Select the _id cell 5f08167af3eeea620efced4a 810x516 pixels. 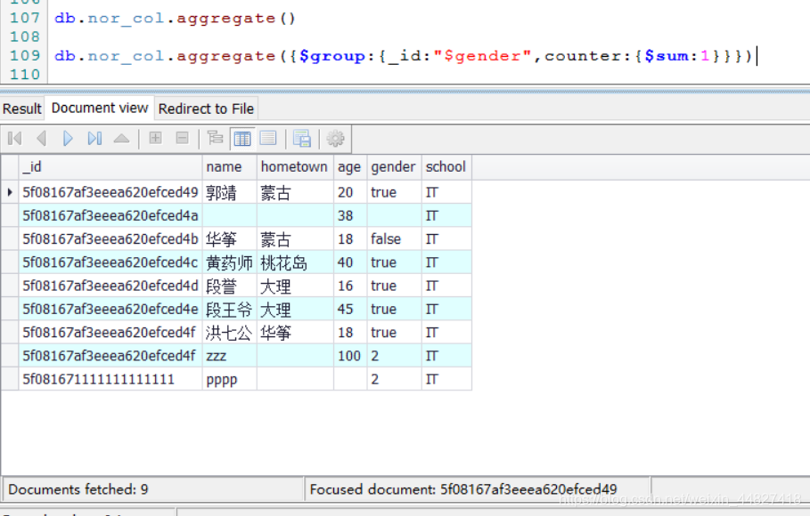point(110,215)
